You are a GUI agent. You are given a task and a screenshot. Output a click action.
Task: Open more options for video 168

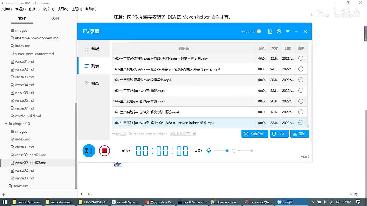(301, 123)
